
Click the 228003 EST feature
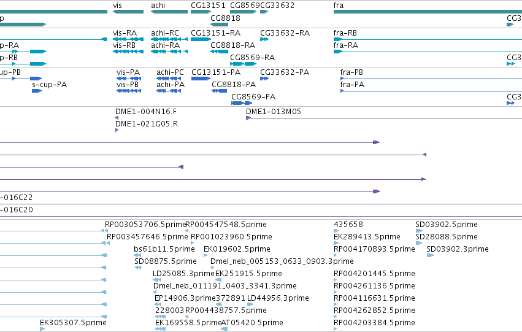click(161, 317)
